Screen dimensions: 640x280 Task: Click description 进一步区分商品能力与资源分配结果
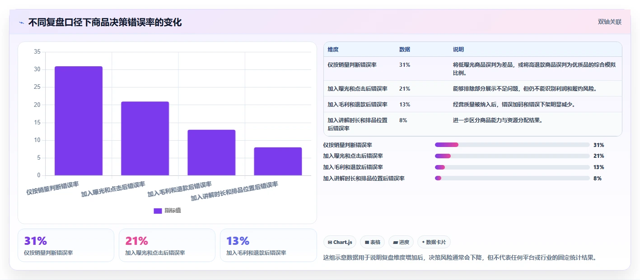coord(497,120)
